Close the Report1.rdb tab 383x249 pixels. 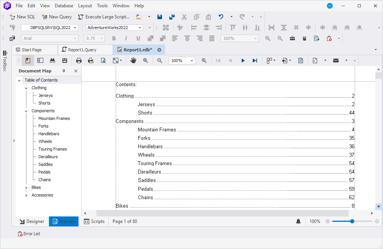point(159,50)
